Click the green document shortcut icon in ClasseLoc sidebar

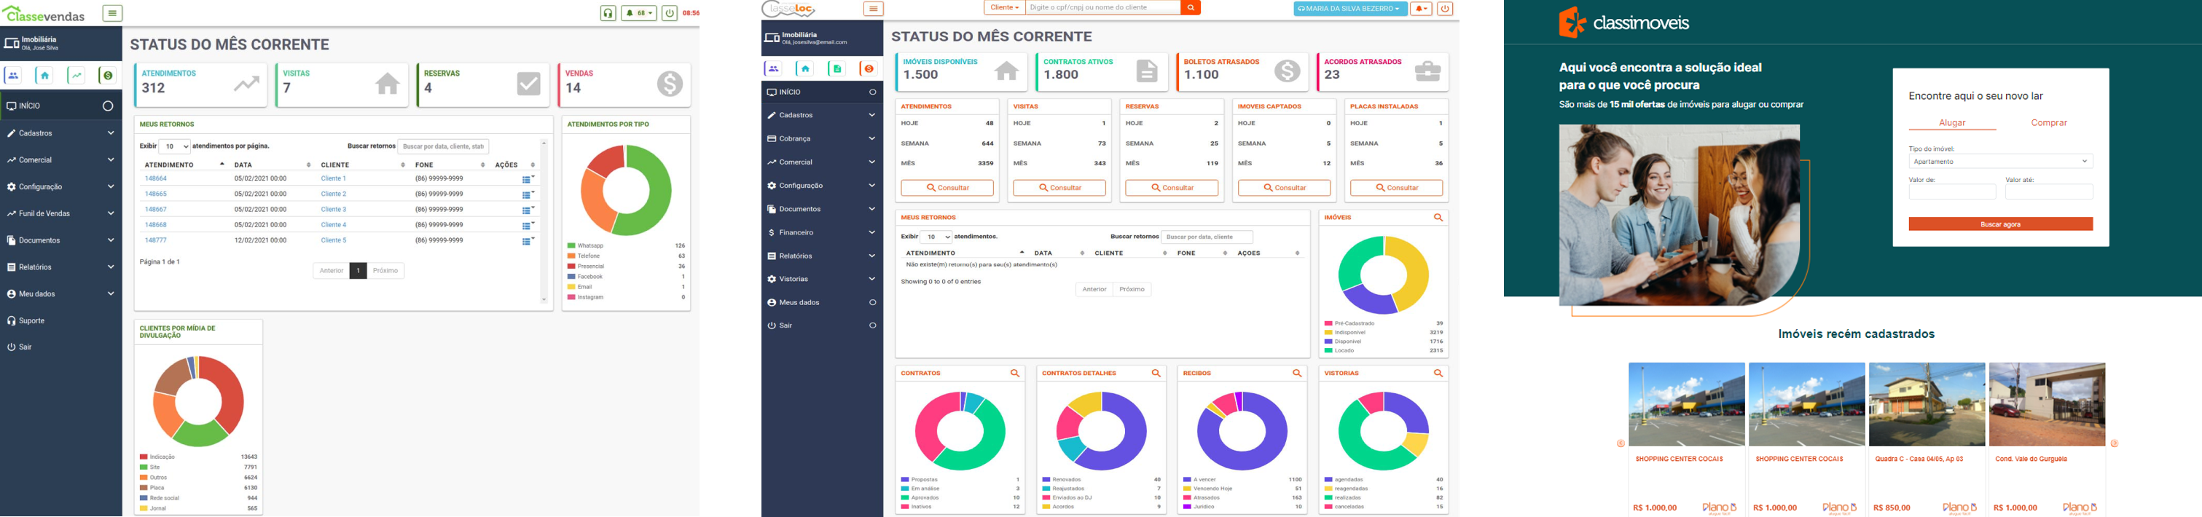click(837, 69)
